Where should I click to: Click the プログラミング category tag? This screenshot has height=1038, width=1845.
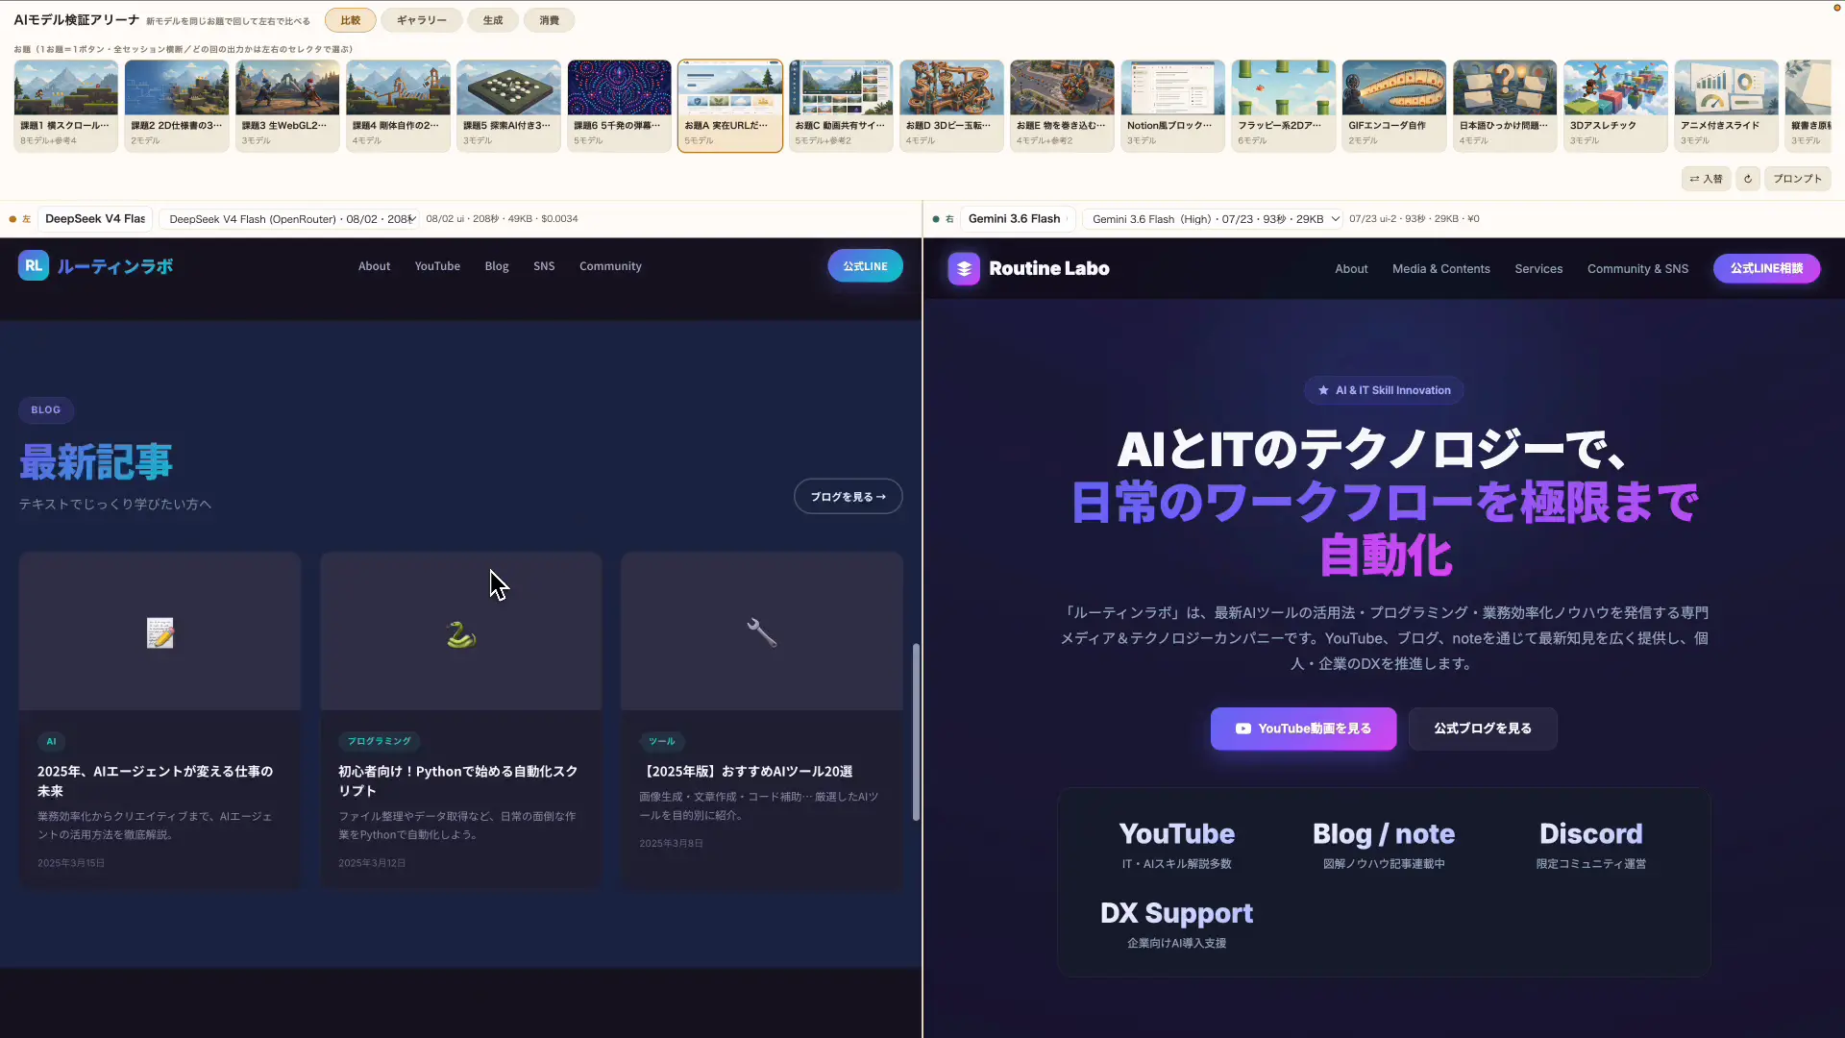[379, 742]
